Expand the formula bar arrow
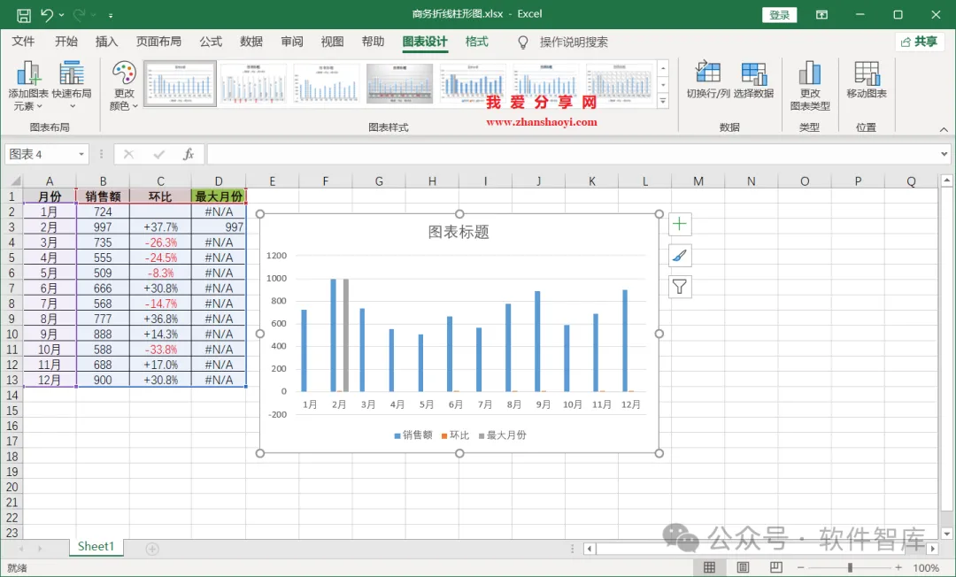This screenshot has height=577, width=956. 944,154
